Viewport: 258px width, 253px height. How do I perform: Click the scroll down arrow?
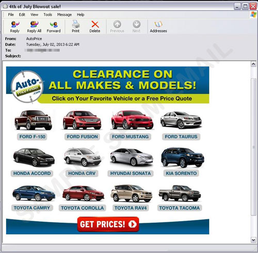pos(253,240)
